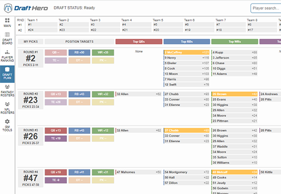Toggle the Round 1 RB +50 target
The height and width of the screenshot is (194, 281).
click(x=79, y=53)
